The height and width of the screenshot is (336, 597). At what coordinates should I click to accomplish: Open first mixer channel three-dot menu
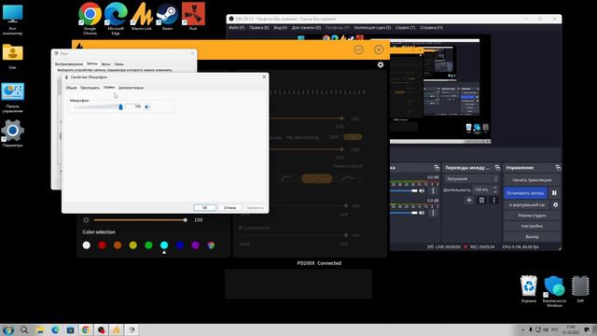coord(433,190)
